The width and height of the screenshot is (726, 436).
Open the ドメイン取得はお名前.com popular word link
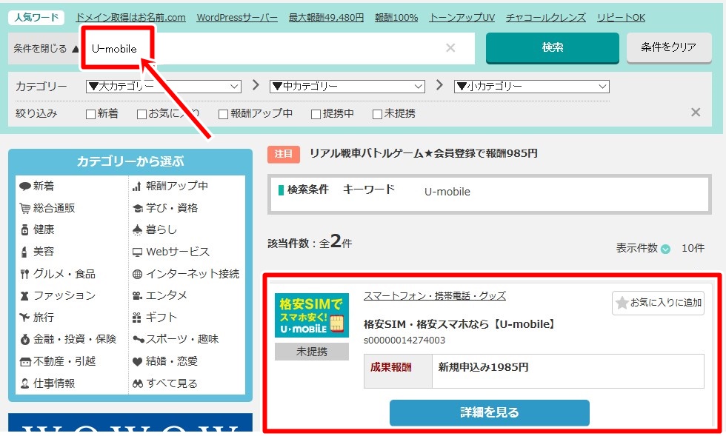[130, 18]
